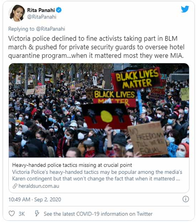This screenshot has height=223, width=196.
Task: Click the Twitter bird logo
Action: [185, 9]
